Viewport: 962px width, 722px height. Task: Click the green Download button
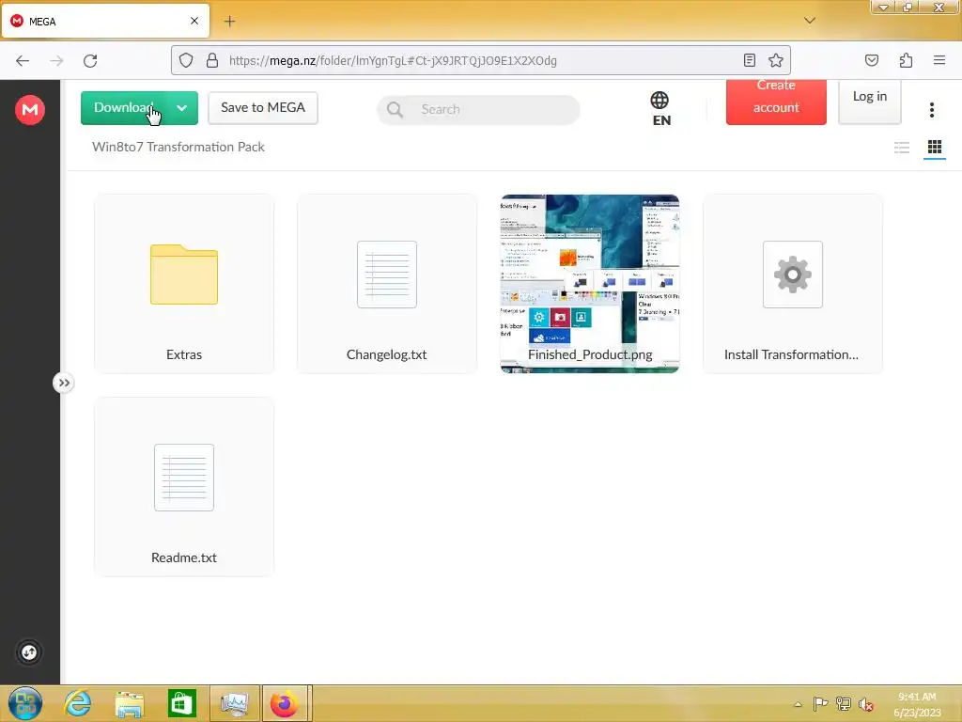point(123,108)
